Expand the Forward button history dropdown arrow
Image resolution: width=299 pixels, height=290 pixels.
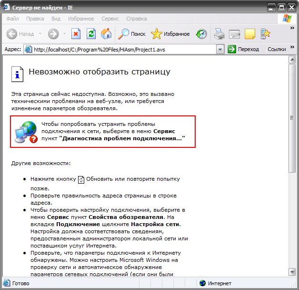click(64, 34)
